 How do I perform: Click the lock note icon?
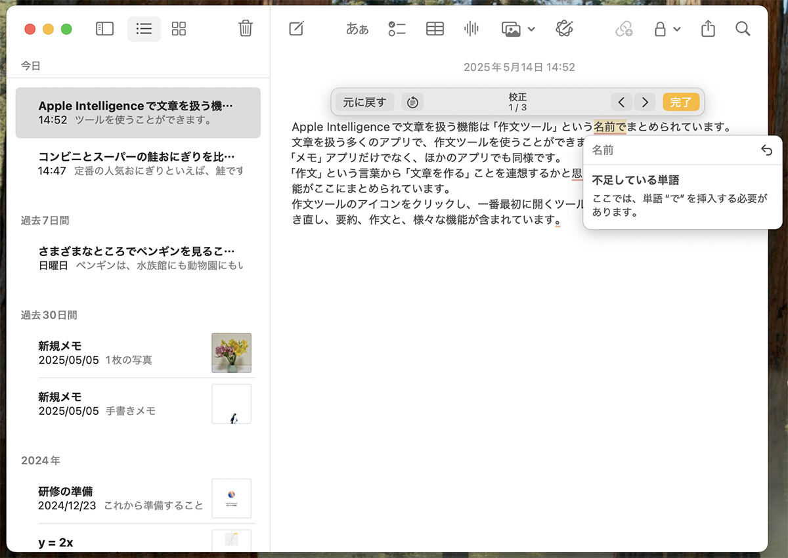click(x=660, y=29)
